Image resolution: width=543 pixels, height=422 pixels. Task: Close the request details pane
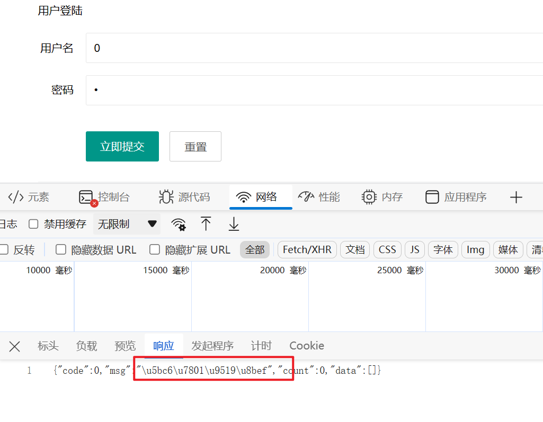tap(15, 346)
